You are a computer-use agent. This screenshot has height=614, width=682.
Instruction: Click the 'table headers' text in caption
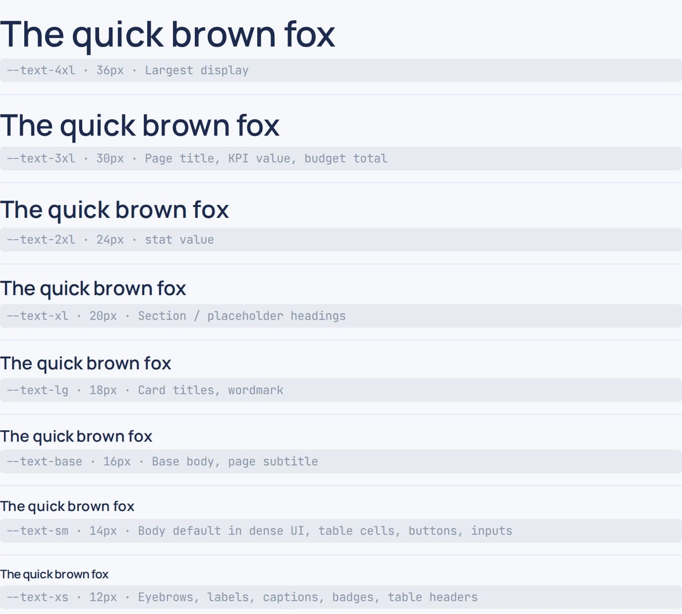[x=433, y=597]
